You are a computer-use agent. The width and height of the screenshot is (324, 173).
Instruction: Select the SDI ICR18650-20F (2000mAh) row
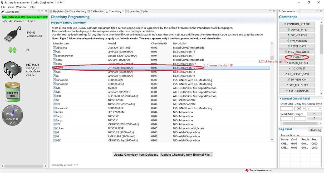coord(161,124)
